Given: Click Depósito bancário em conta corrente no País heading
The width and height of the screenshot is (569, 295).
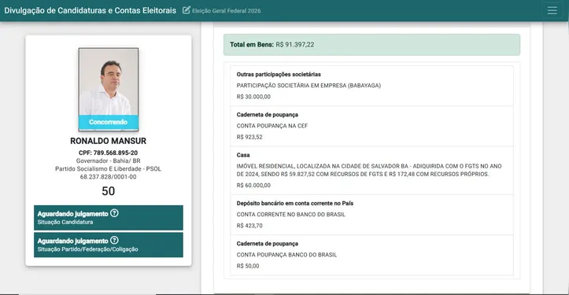Looking at the screenshot, I should click(x=295, y=203).
